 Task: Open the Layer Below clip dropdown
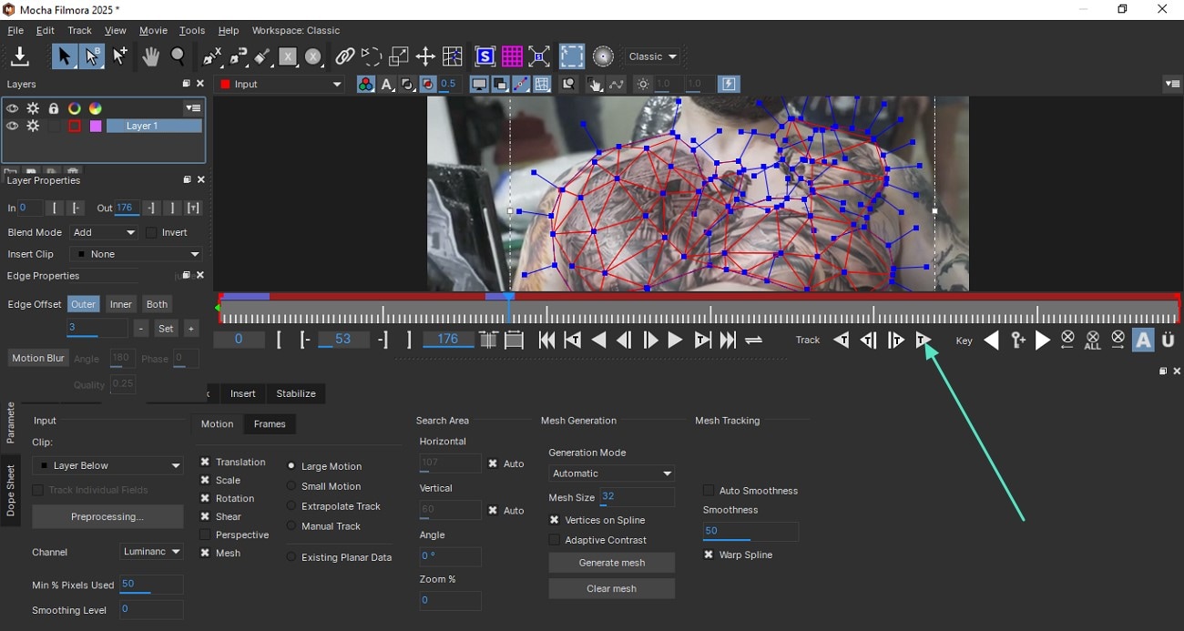pos(107,465)
